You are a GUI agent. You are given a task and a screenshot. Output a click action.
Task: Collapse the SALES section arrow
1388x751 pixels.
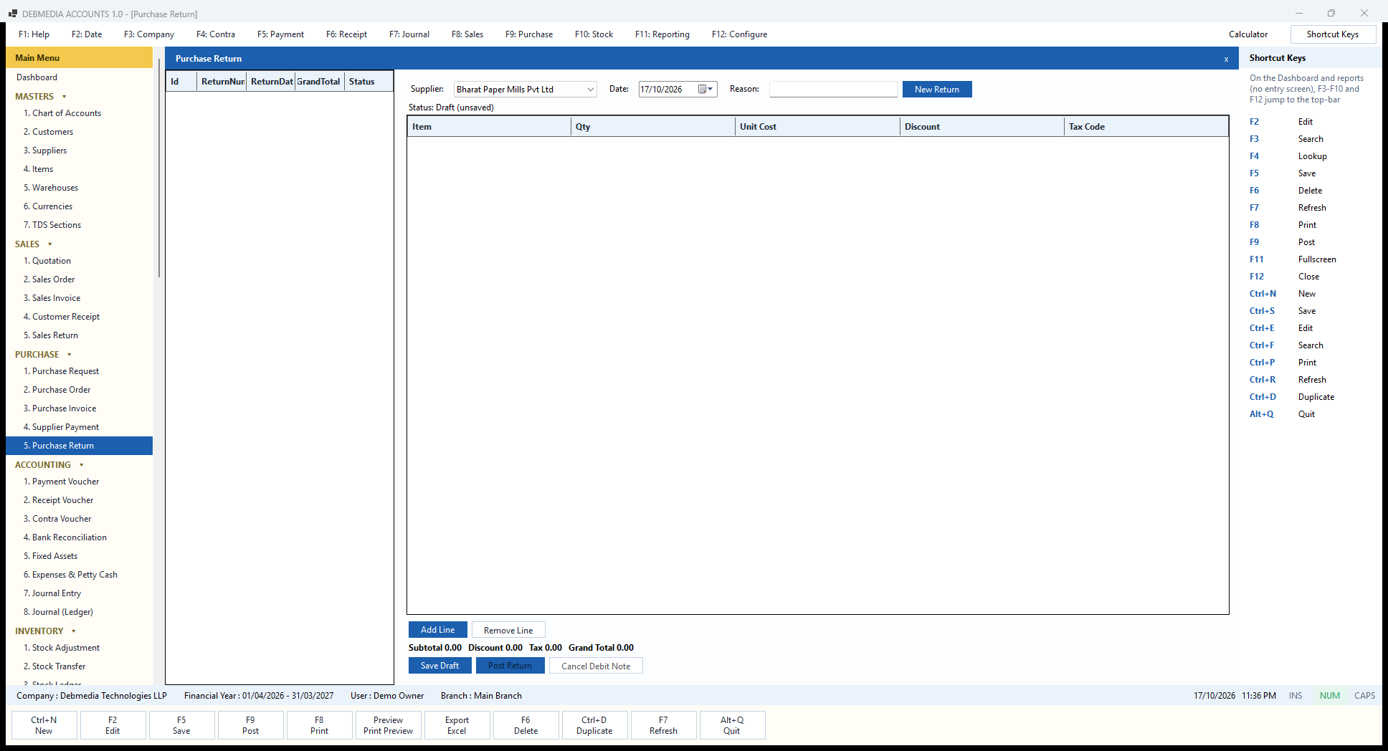[50, 244]
